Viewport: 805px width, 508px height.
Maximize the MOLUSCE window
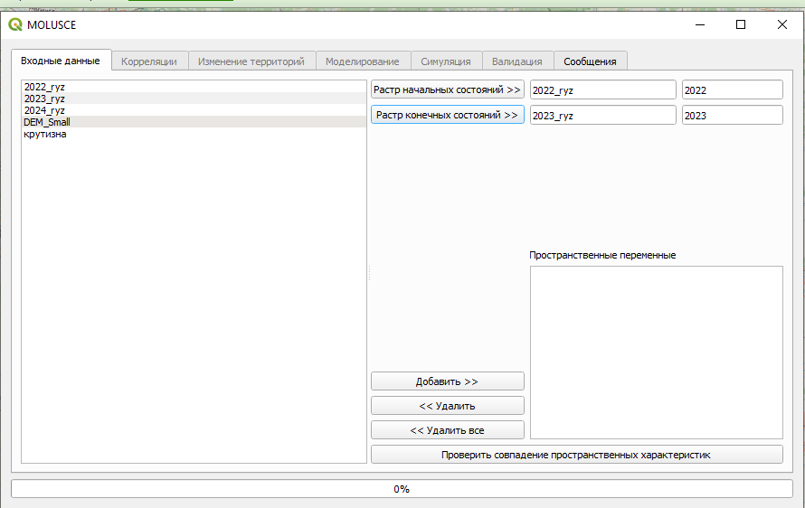740,24
